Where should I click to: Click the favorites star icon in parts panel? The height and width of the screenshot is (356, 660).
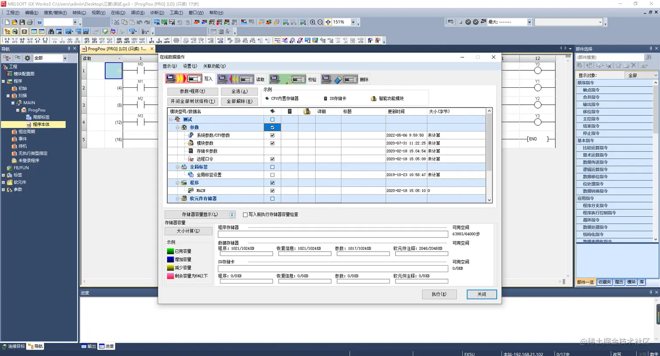[x=618, y=66]
